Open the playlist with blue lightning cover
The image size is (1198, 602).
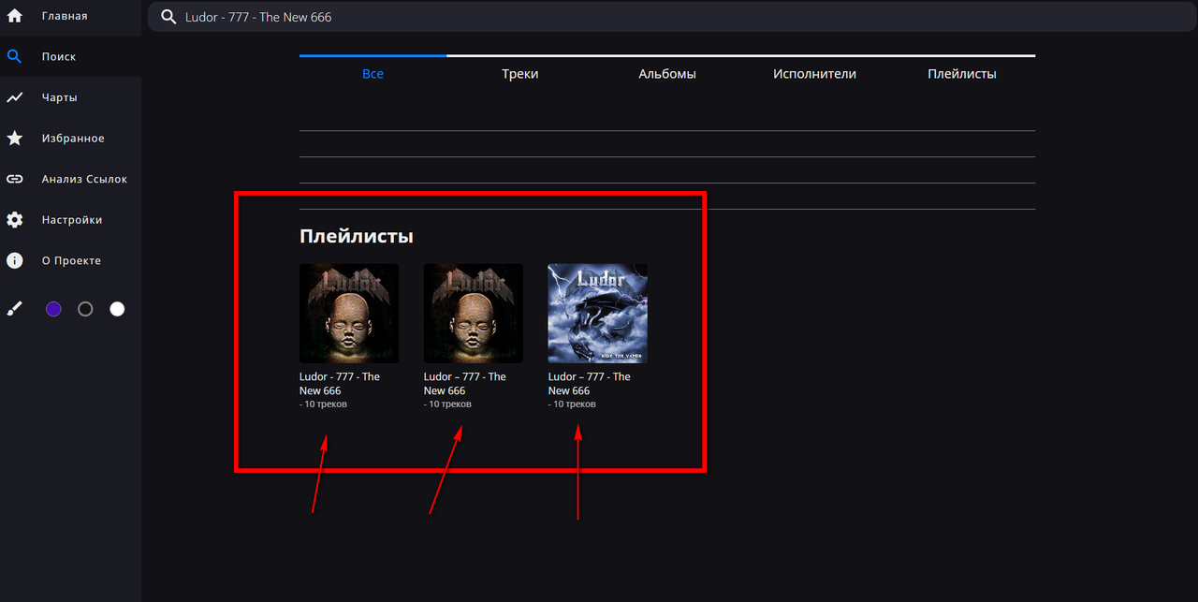(597, 314)
